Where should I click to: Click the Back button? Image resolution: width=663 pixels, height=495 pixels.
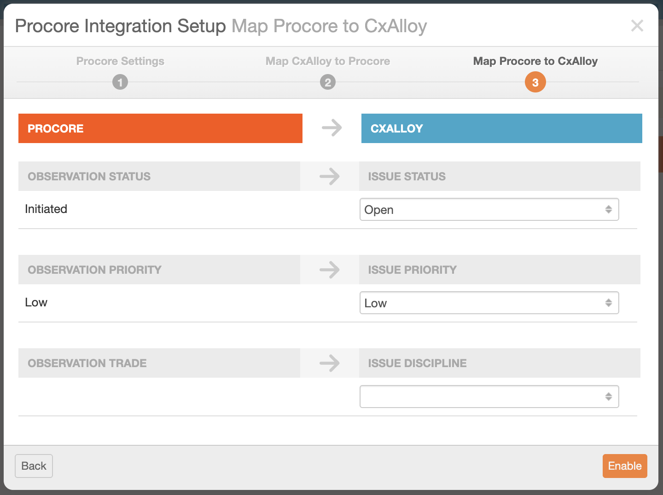click(34, 466)
